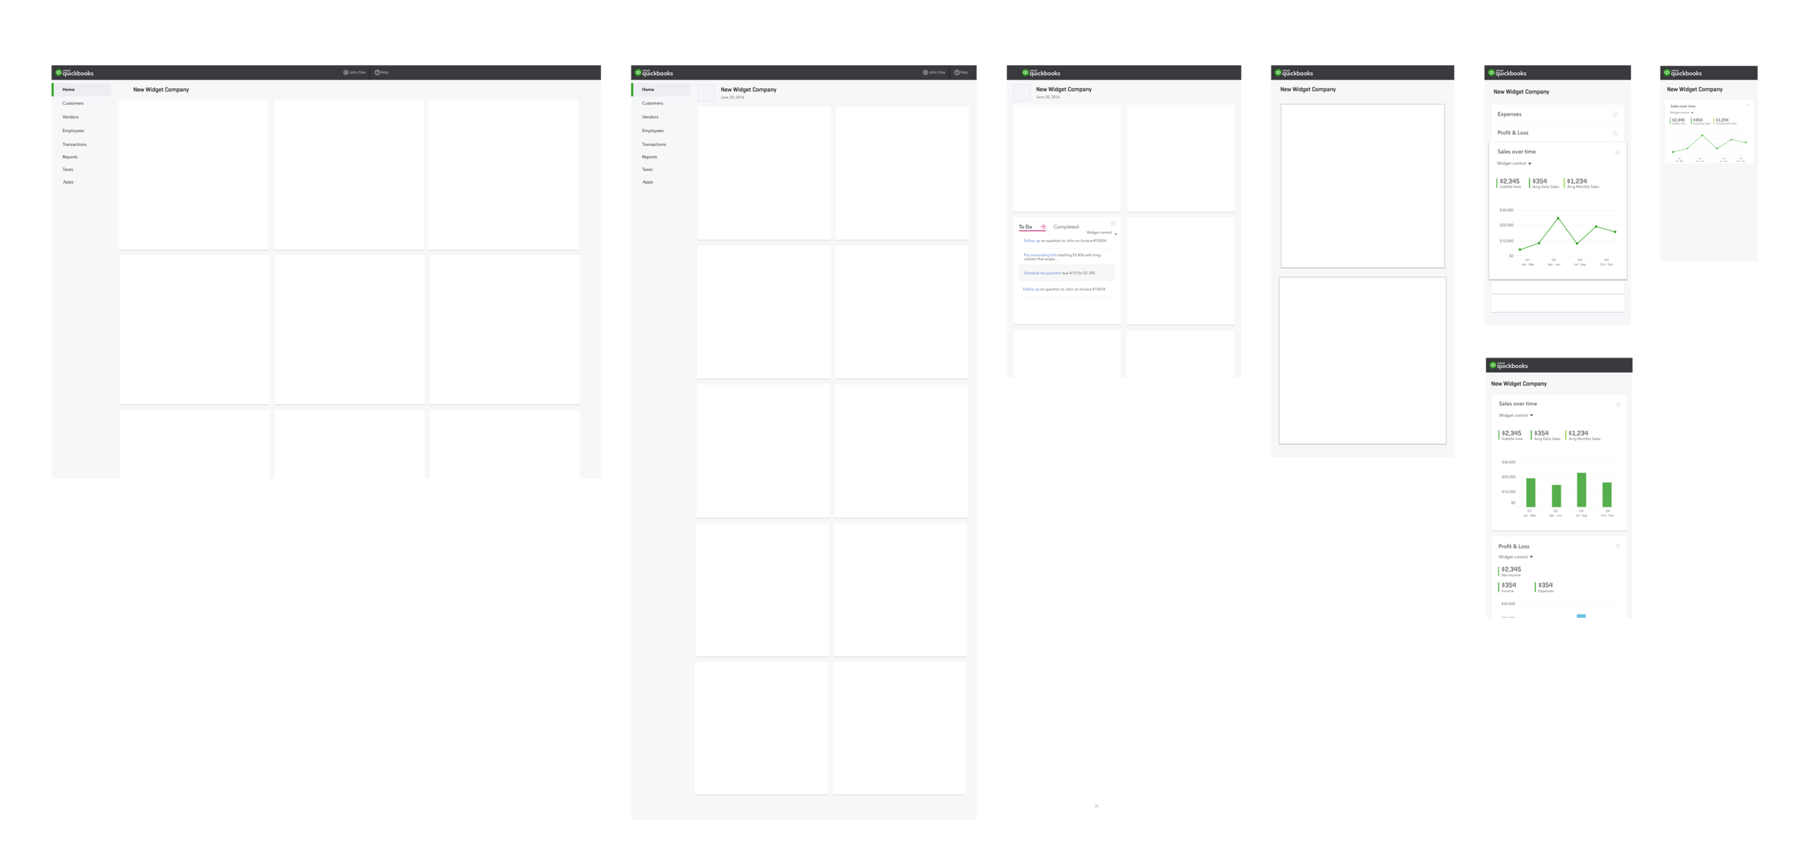The height and width of the screenshot is (860, 1808).
Task: Open gear icon on the Expenses row
Action: pos(1615,114)
